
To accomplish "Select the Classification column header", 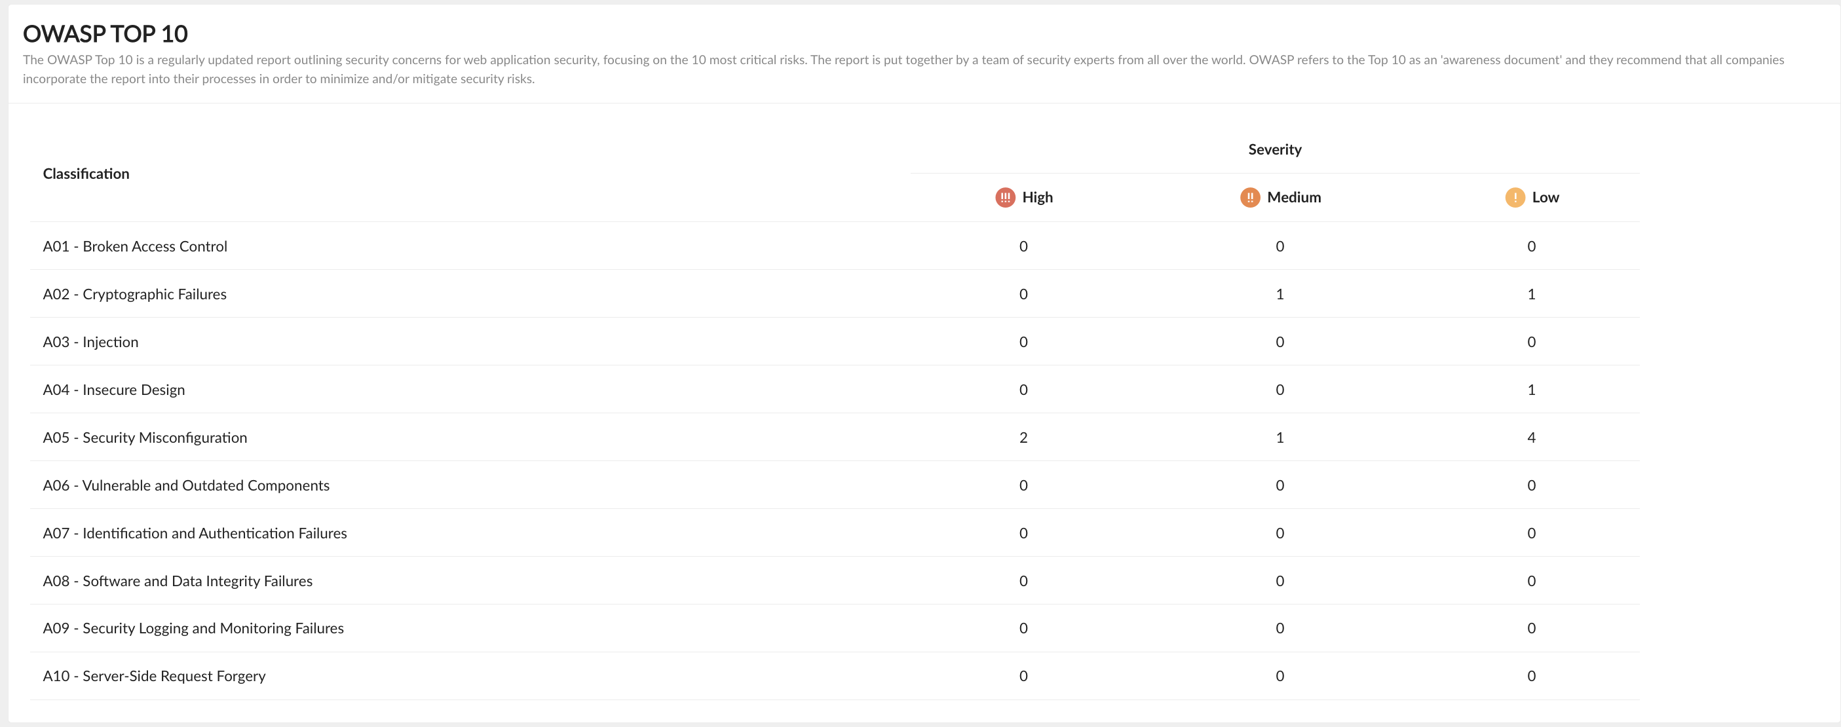I will [x=86, y=174].
